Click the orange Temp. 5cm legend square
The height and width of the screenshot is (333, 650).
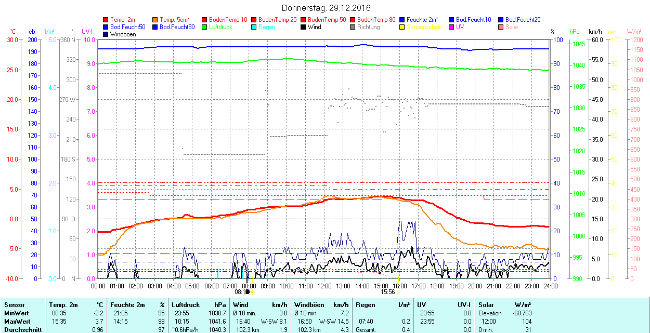click(x=155, y=20)
